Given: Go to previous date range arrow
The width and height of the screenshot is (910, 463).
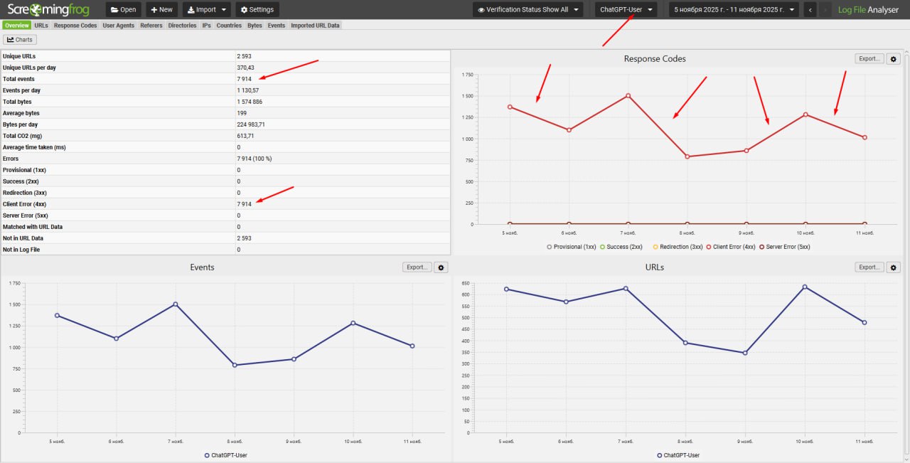Looking at the screenshot, I should coord(810,10).
